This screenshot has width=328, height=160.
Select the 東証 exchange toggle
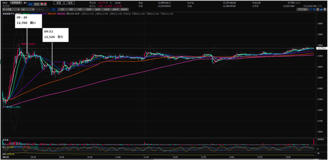[30, 4]
